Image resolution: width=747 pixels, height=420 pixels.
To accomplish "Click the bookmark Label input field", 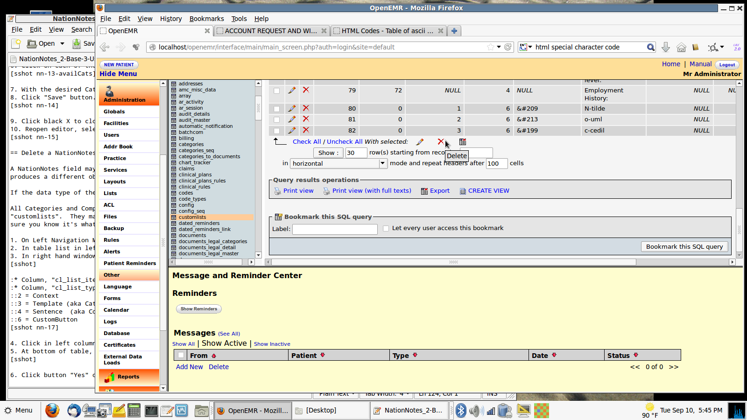I will [335, 229].
